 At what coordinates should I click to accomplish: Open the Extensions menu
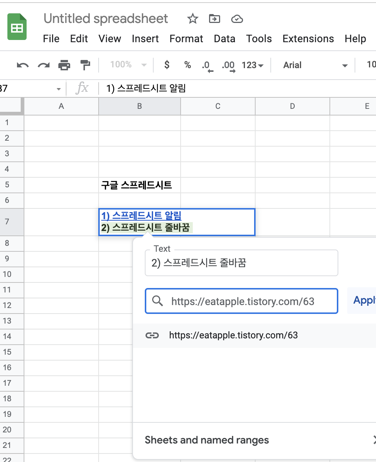click(x=308, y=39)
